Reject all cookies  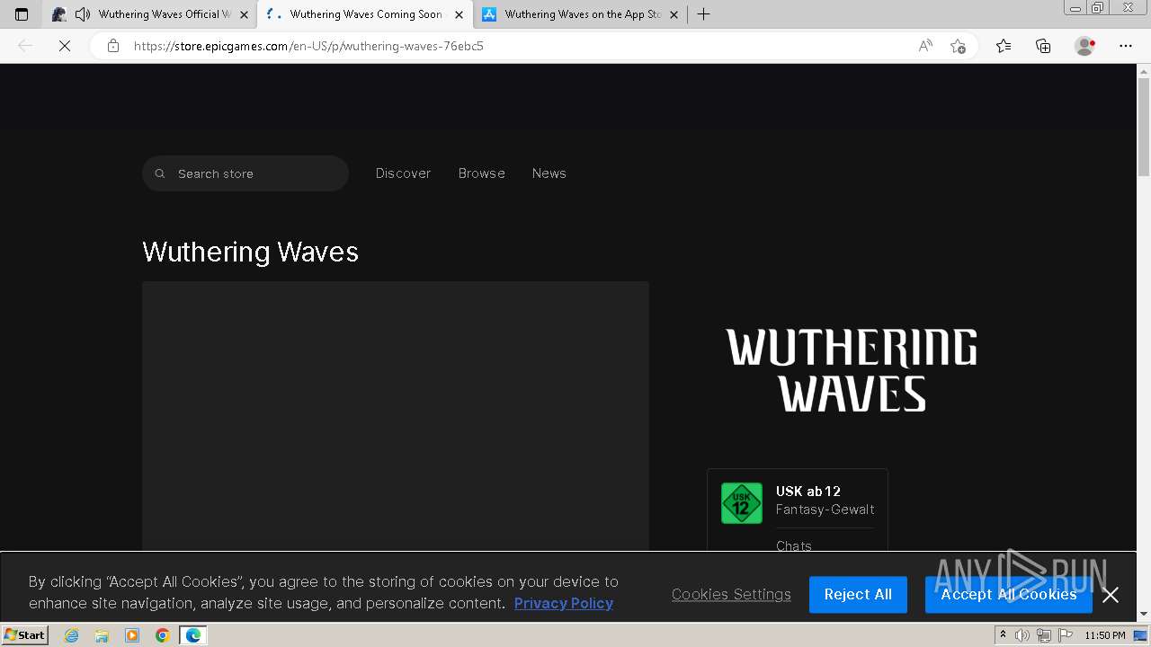pos(858,594)
